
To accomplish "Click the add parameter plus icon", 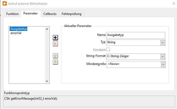I will pos(55,37).
